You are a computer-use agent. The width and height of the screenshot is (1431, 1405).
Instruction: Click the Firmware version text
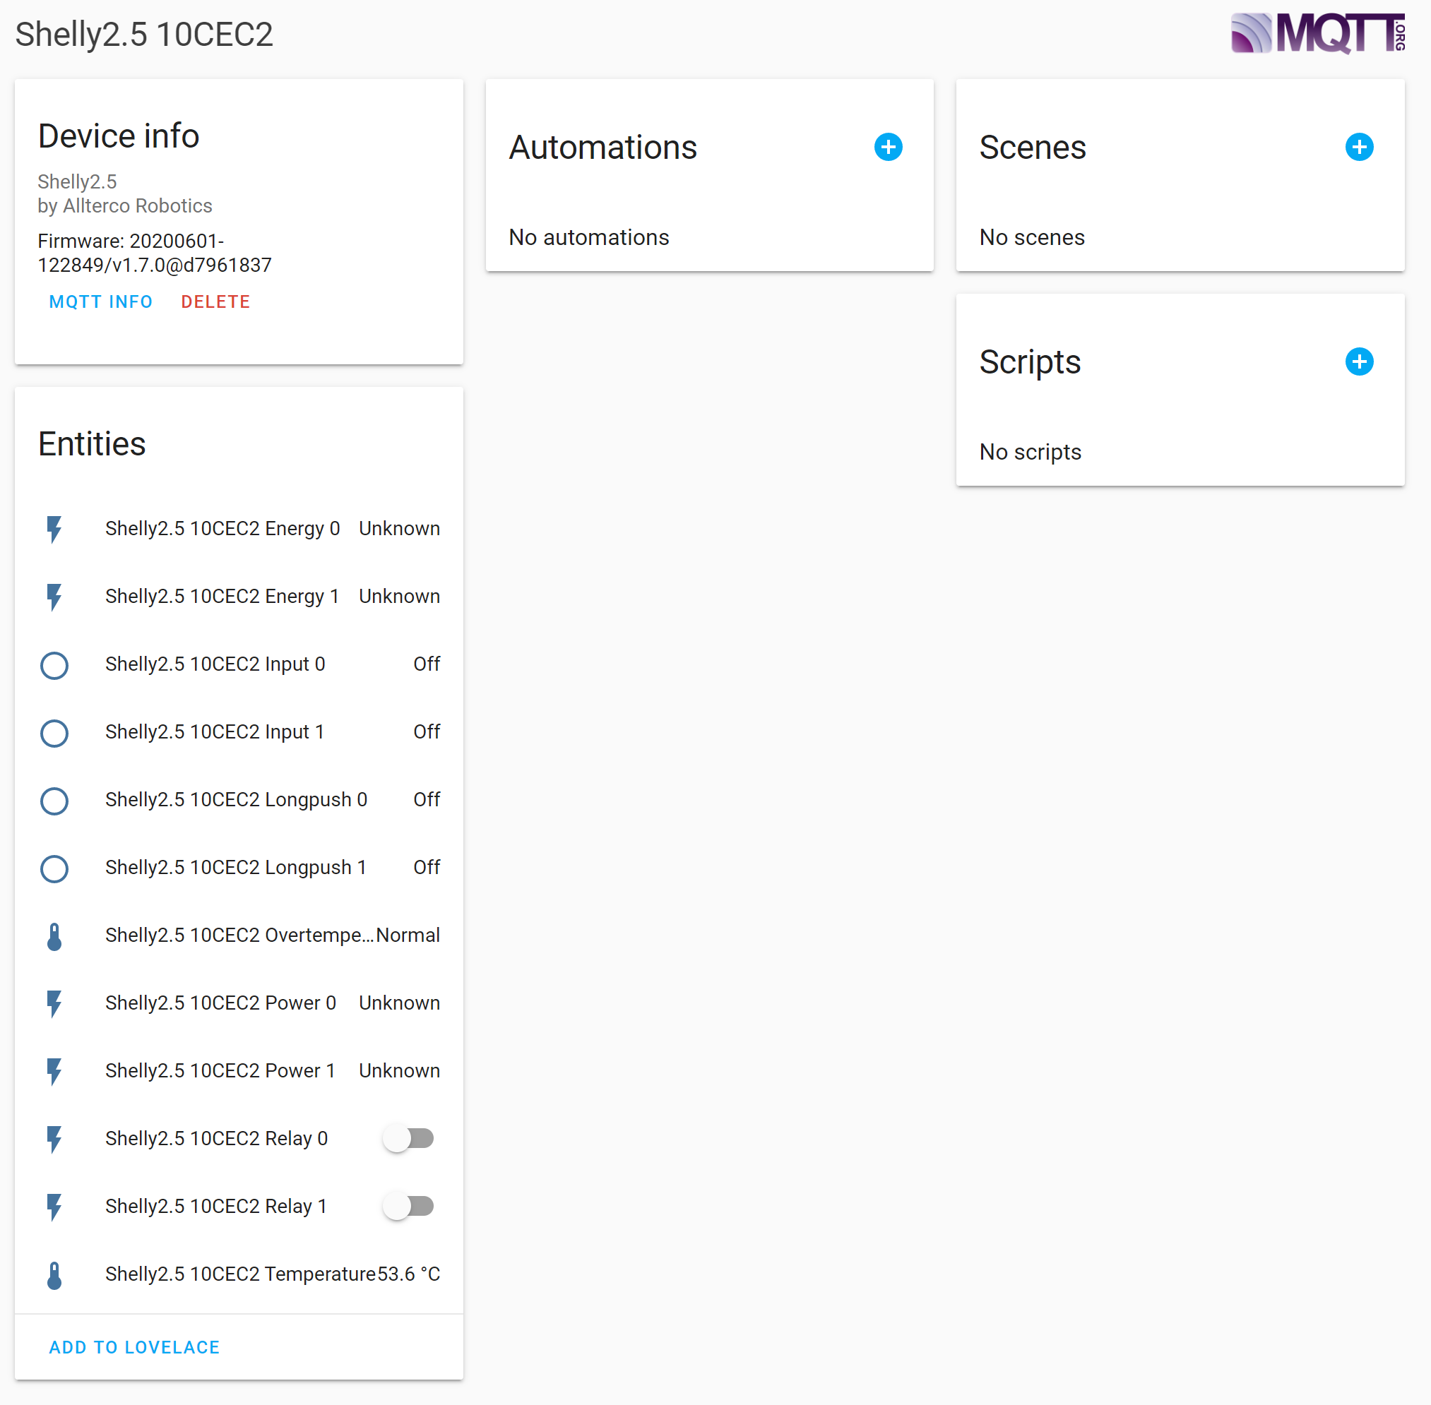coord(154,253)
